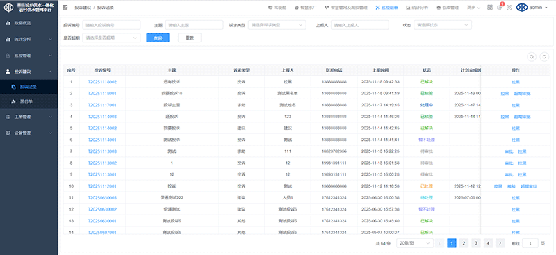Click the go-to page number input
Screen dimensions: 556x255
click(x=530, y=243)
